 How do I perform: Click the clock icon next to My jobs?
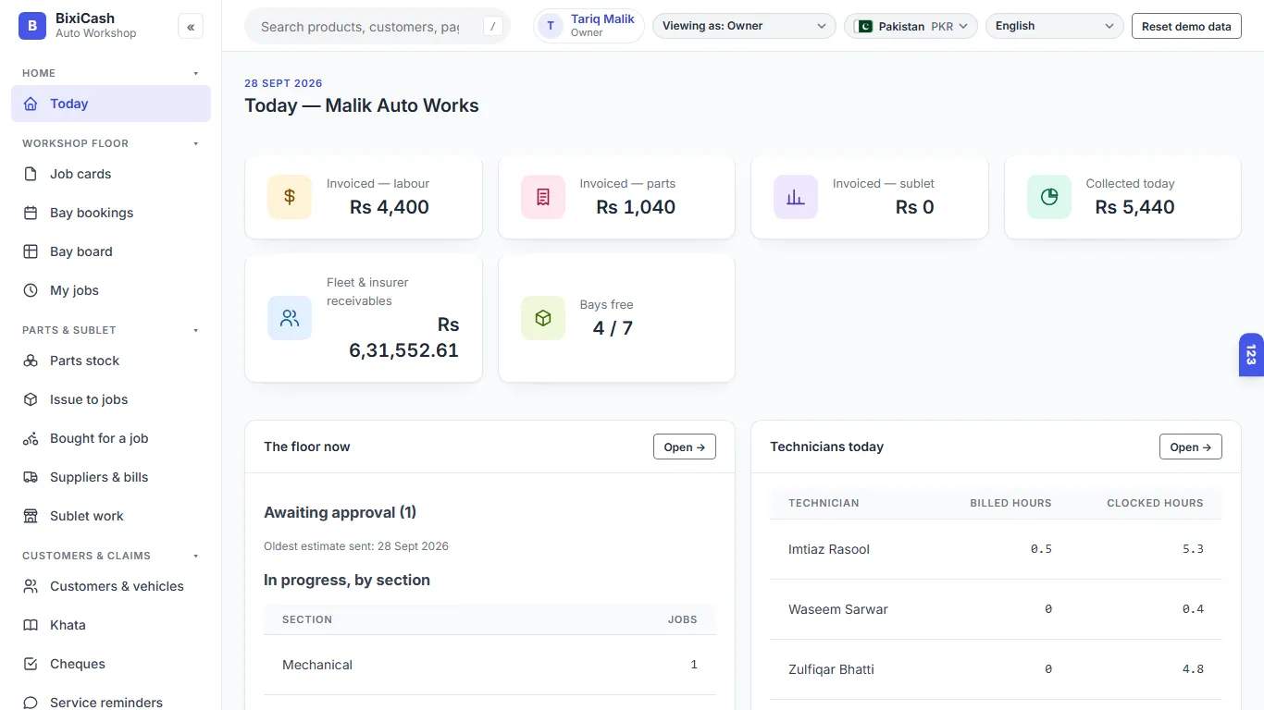[31, 290]
